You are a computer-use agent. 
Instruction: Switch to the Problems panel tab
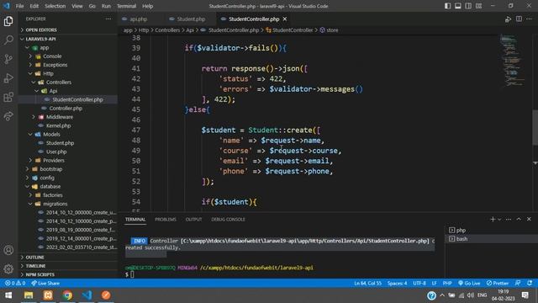pyautogui.click(x=166, y=219)
